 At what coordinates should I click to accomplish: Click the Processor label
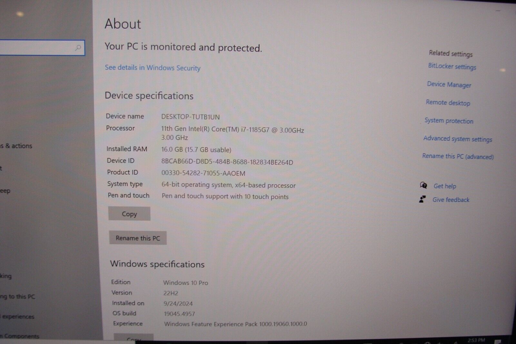[x=120, y=128]
